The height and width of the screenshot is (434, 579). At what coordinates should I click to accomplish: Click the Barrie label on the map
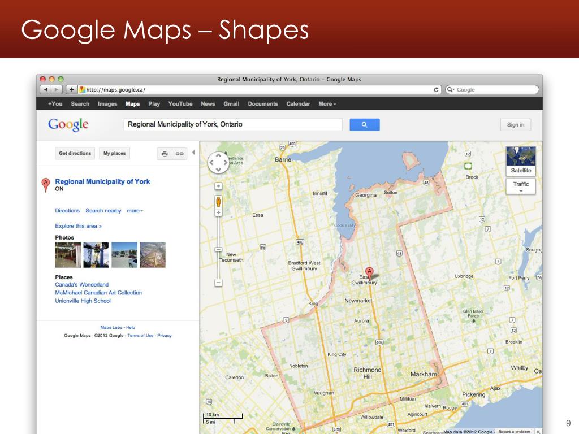click(283, 159)
